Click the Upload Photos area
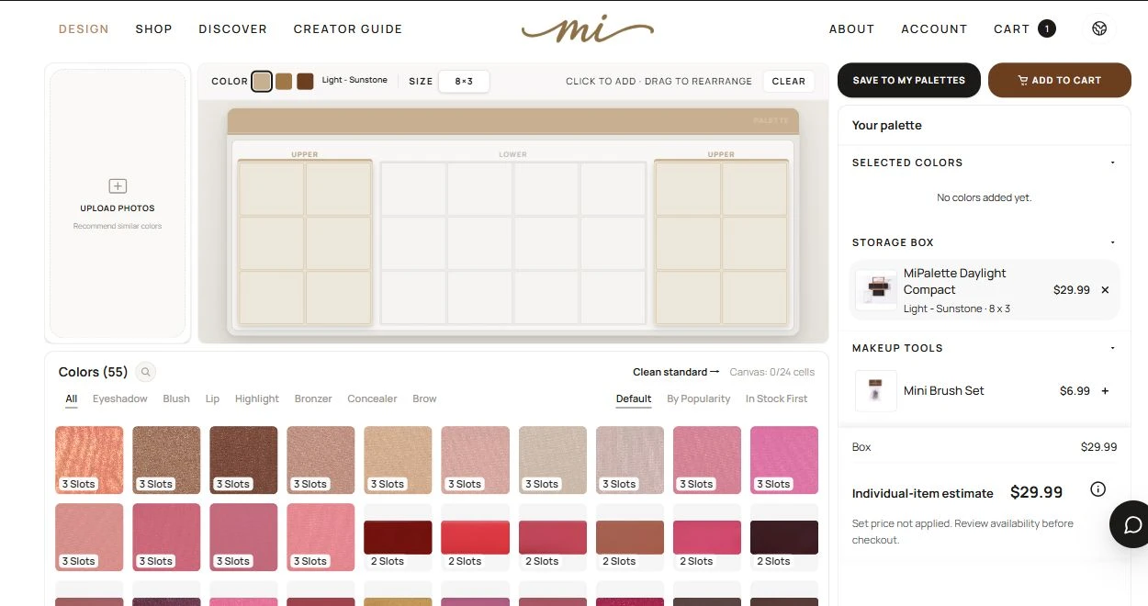Screen dimensions: 1148x606 pyautogui.click(x=118, y=203)
